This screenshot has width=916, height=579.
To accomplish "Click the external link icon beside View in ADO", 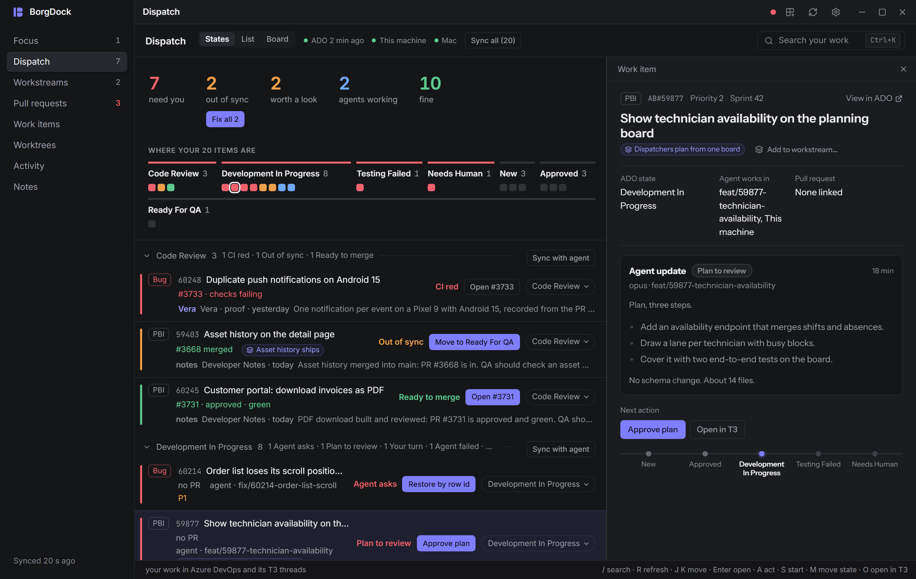I will coord(898,99).
